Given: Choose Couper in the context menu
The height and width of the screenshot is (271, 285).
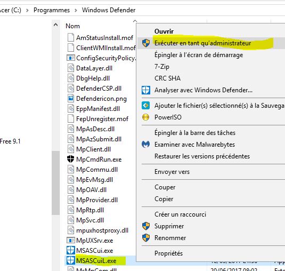Looking at the screenshot, I should point(165,187).
